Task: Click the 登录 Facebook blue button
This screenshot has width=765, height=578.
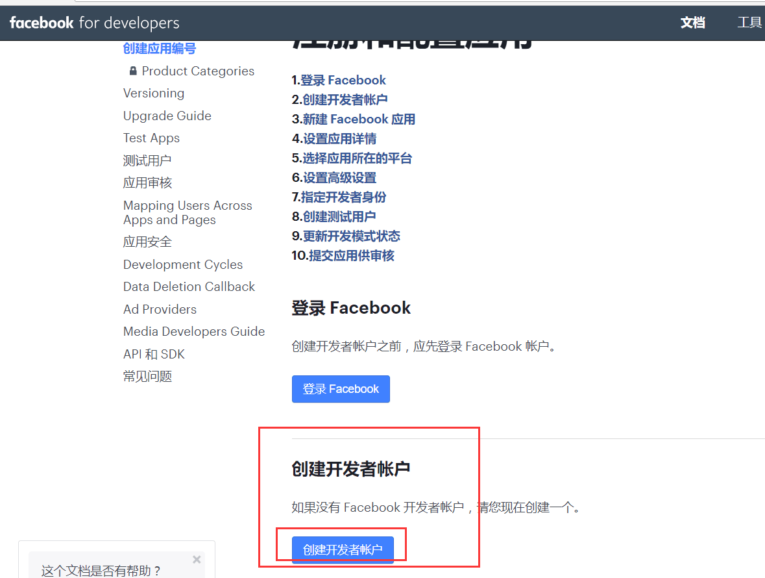Action: click(x=341, y=389)
